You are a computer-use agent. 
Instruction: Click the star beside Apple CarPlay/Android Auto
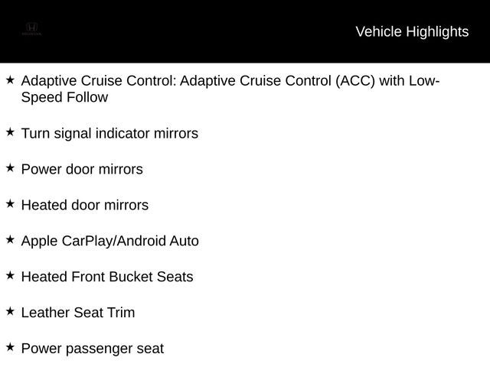click(x=10, y=239)
